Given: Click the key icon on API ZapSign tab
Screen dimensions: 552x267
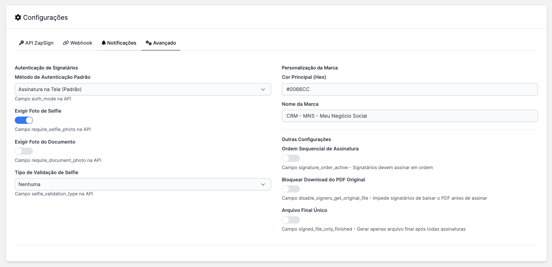Looking at the screenshot, I should coord(21,43).
